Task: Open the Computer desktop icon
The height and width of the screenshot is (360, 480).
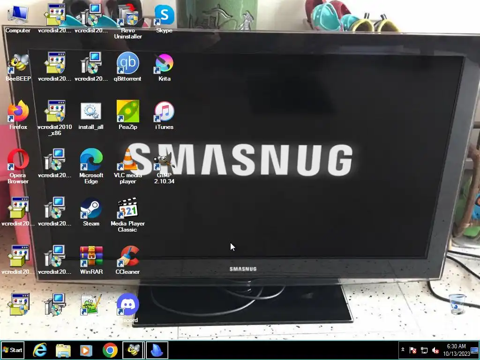Action: click(x=18, y=19)
